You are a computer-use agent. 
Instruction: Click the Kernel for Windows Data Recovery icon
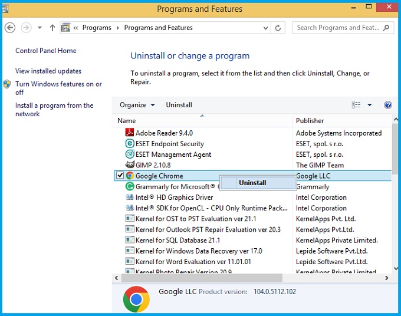tap(130, 251)
